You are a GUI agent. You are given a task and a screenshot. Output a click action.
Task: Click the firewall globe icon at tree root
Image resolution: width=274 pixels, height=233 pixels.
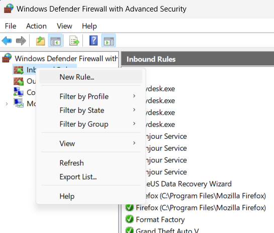(7, 58)
